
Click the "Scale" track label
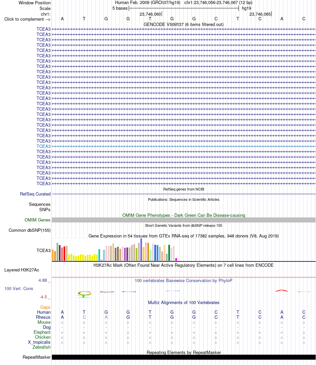(45, 8)
